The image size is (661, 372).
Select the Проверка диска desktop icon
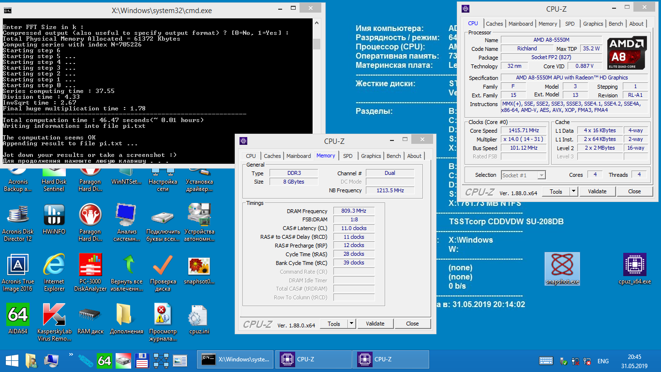coord(163,272)
